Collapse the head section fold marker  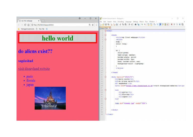[x=106, y=35]
